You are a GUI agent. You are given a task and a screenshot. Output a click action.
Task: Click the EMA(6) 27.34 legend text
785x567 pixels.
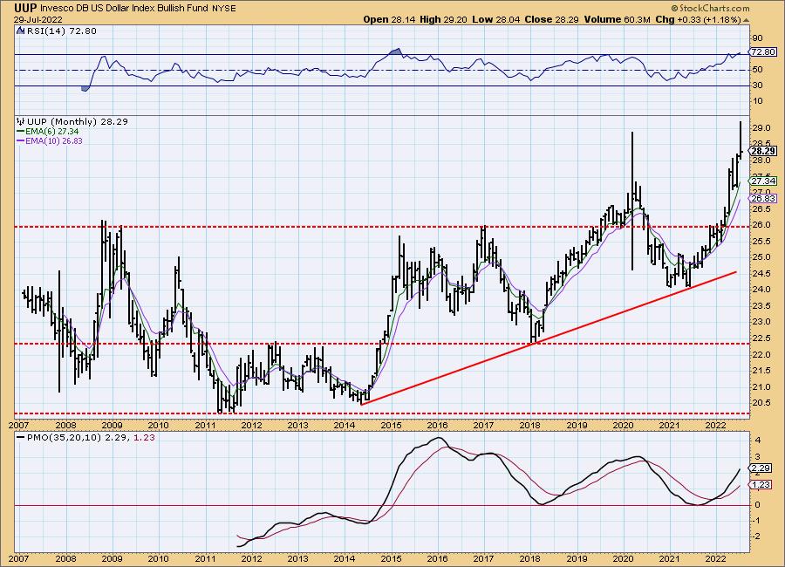tap(52, 131)
